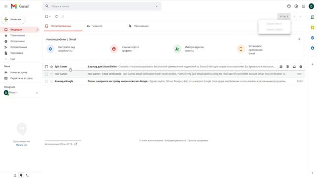Archive the Discord Nitro email
This screenshot has width=317, height=178.
(x=281, y=67)
